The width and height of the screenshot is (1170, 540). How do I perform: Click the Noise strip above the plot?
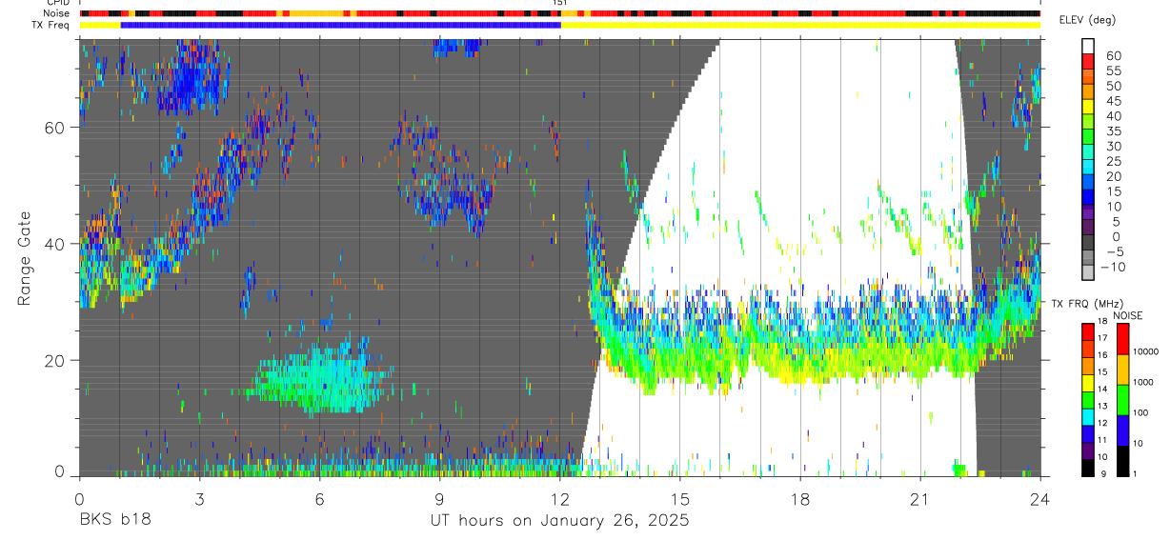tap(559, 14)
